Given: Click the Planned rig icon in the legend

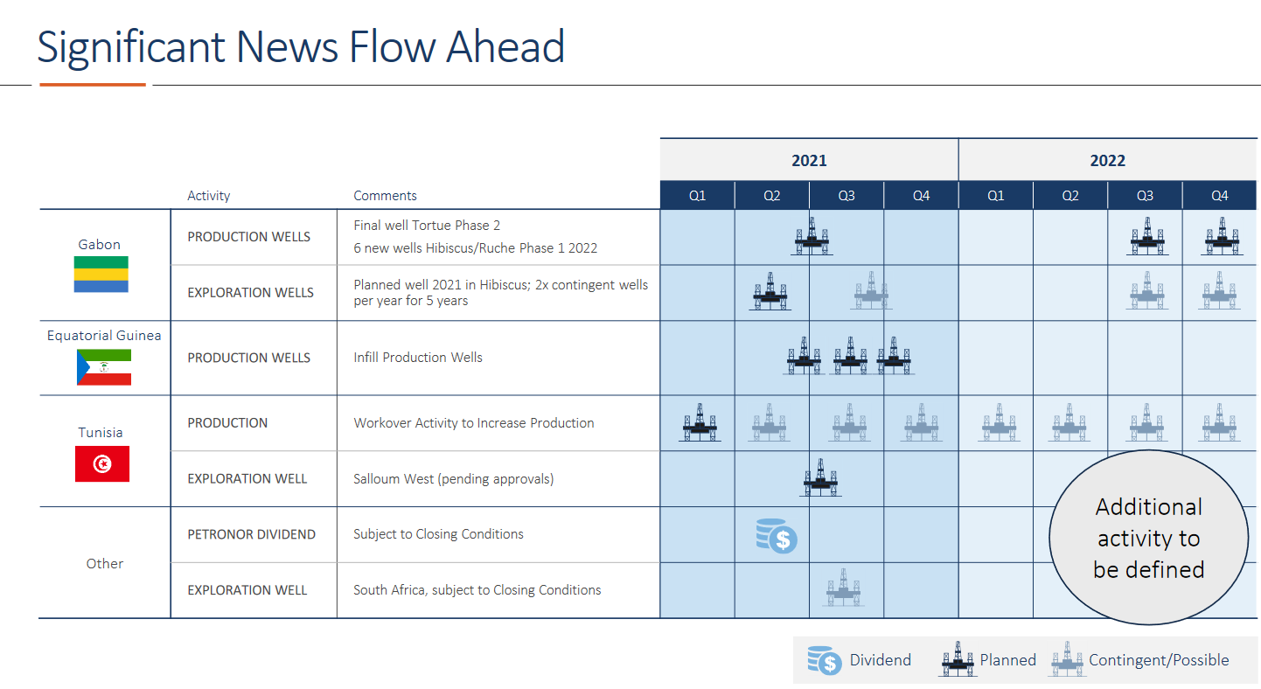Looking at the screenshot, I should pyautogui.click(x=958, y=659).
